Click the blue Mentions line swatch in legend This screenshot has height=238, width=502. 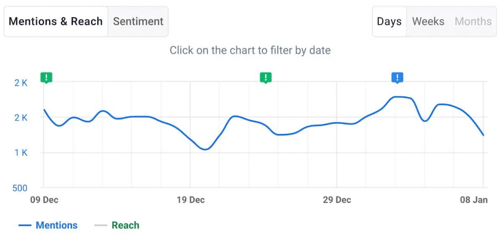coord(25,225)
